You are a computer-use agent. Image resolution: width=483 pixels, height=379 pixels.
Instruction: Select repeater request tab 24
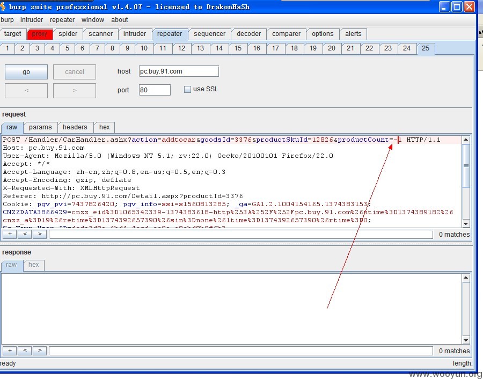407,48
